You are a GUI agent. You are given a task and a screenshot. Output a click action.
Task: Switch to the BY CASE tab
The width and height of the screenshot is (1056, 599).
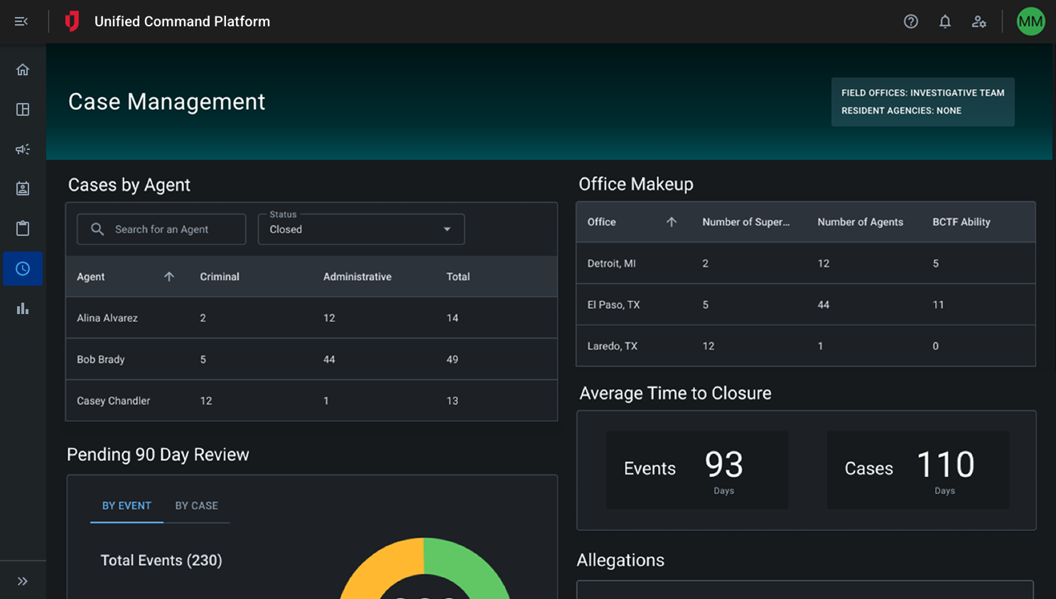coord(196,506)
